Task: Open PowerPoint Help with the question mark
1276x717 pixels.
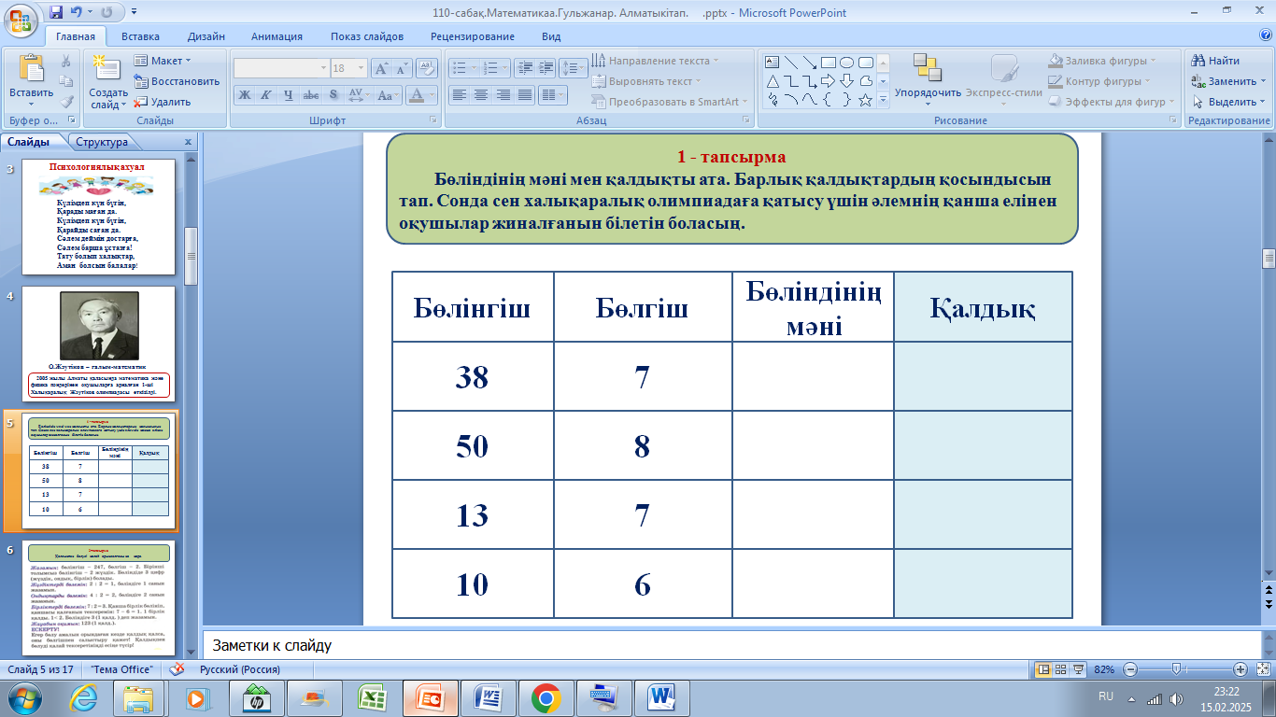Action: pos(1265,35)
